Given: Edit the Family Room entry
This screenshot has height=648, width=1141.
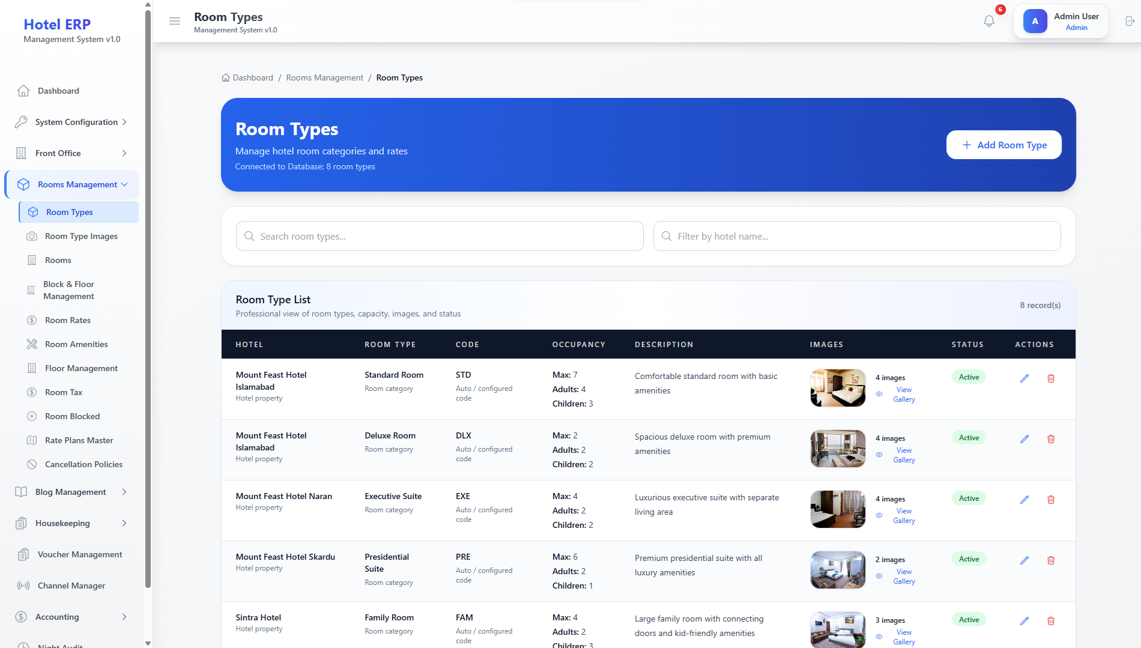Looking at the screenshot, I should 1024,621.
